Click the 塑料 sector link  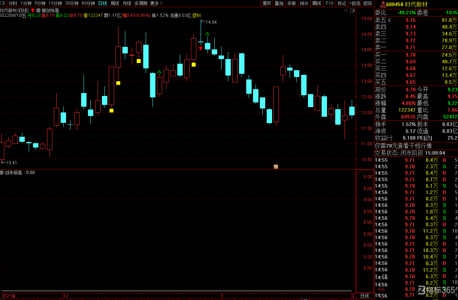[x=197, y=16]
